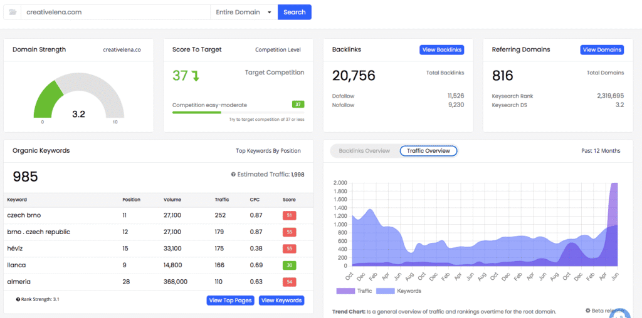This screenshot has height=318, width=642.
Task: Click the Nofollow count 9,230
Action: click(x=456, y=105)
